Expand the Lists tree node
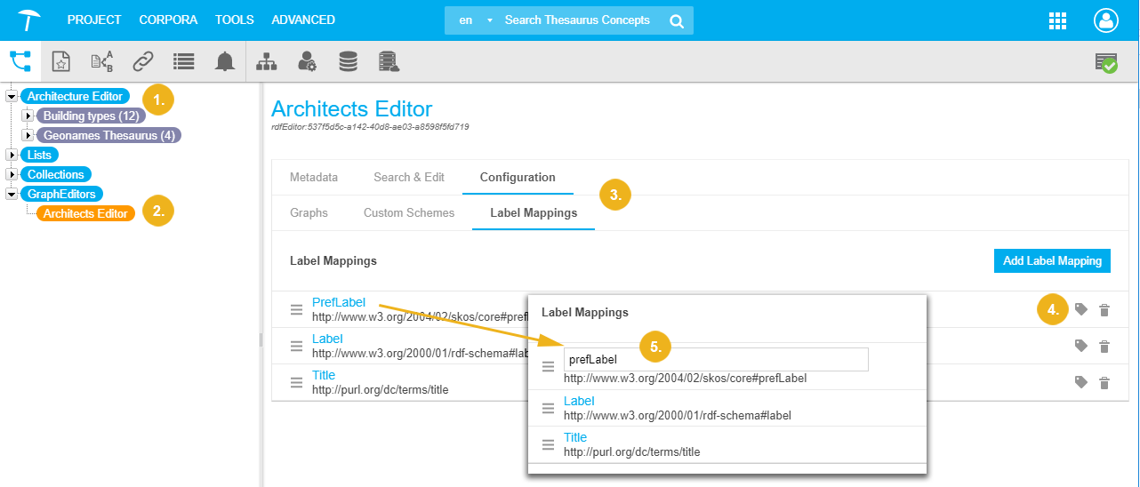This screenshot has width=1140, height=487. [12, 155]
